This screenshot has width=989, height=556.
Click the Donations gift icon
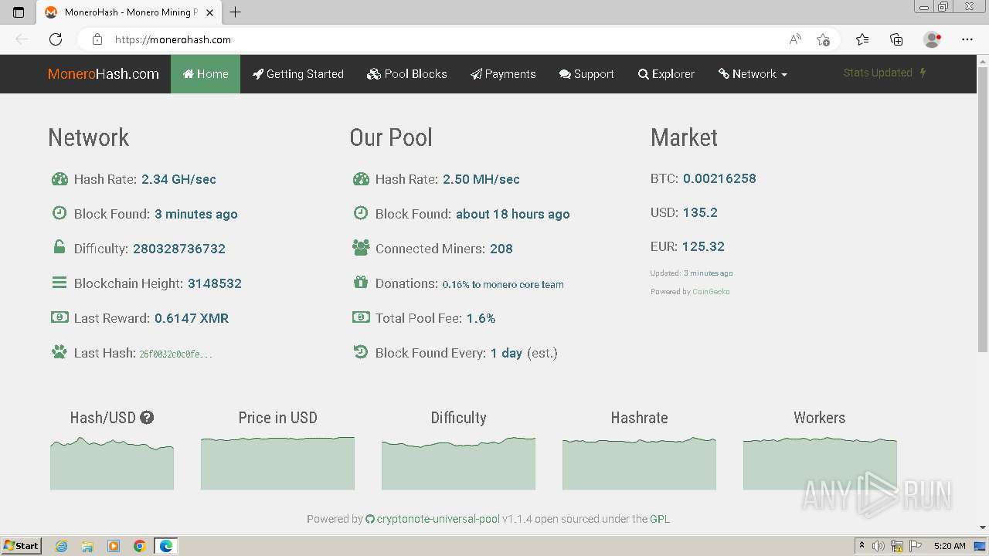coord(361,283)
